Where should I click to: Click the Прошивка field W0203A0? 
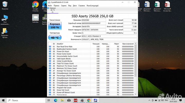point(94,20)
